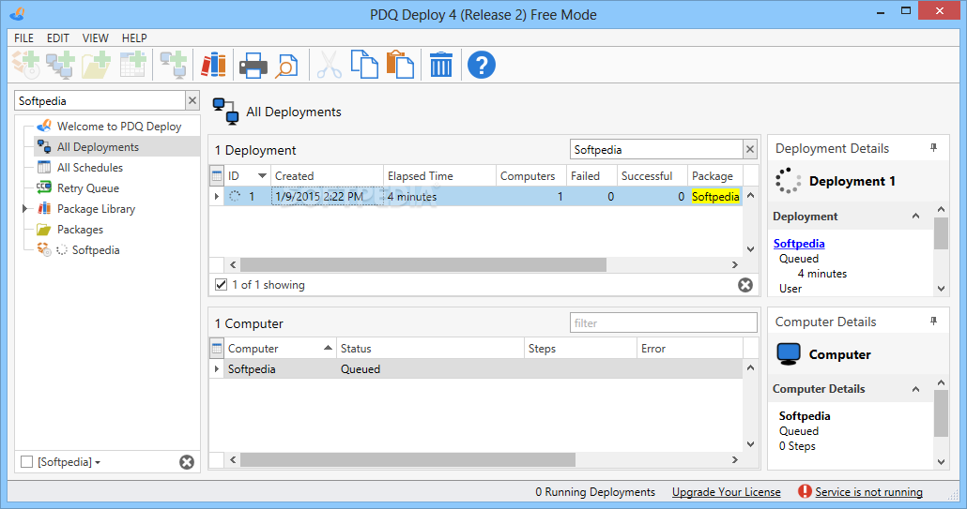The width and height of the screenshot is (967, 509).
Task: Open the VIEW menu
Action: [x=96, y=38]
